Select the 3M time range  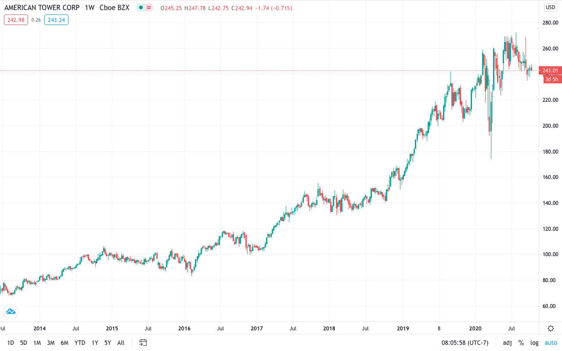[50, 343]
